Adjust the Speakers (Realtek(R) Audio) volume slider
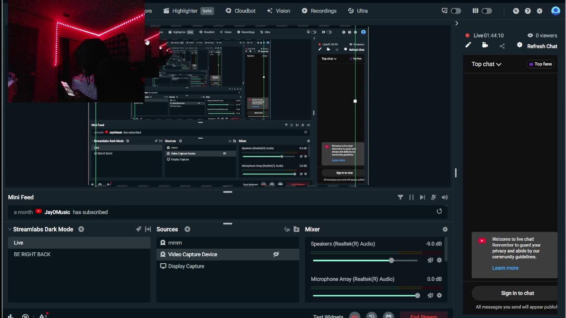This screenshot has width=566, height=318. [365, 261]
